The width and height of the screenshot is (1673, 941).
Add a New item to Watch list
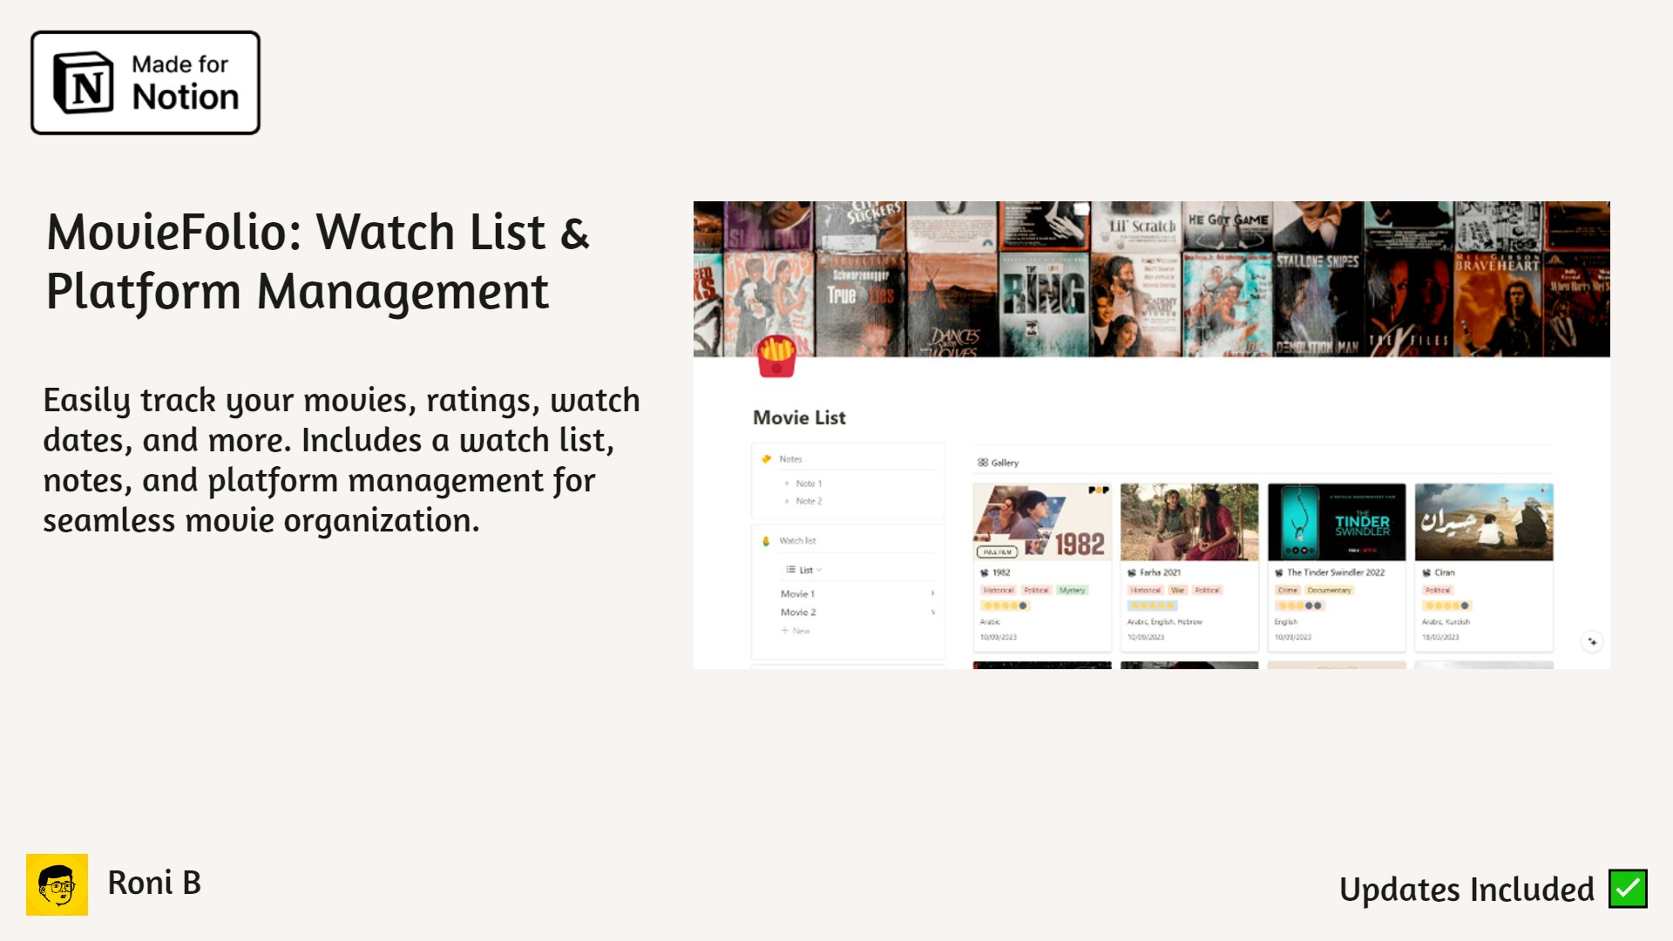pos(796,631)
